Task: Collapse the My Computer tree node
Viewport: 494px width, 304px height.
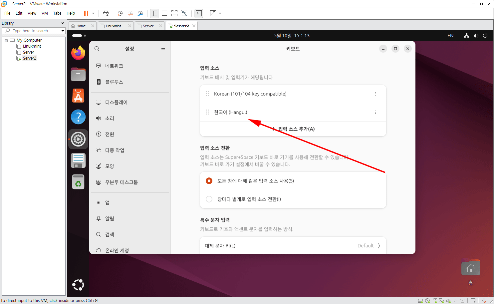Action: pyautogui.click(x=6, y=40)
